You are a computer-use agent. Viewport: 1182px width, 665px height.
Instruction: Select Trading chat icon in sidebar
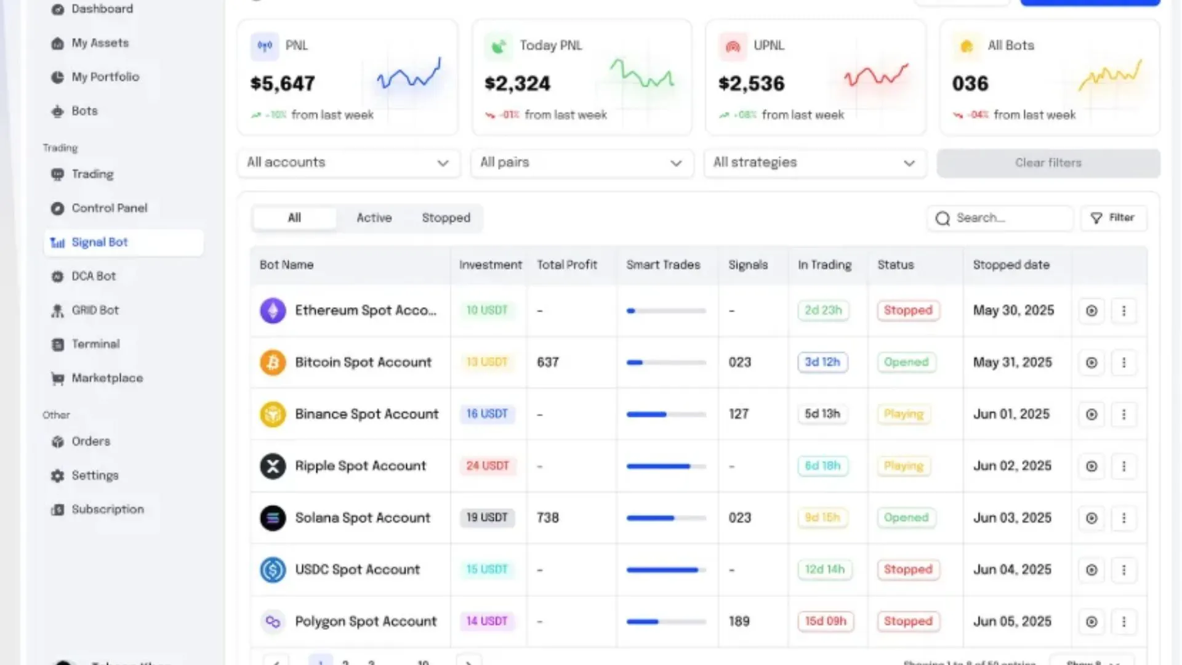57,174
